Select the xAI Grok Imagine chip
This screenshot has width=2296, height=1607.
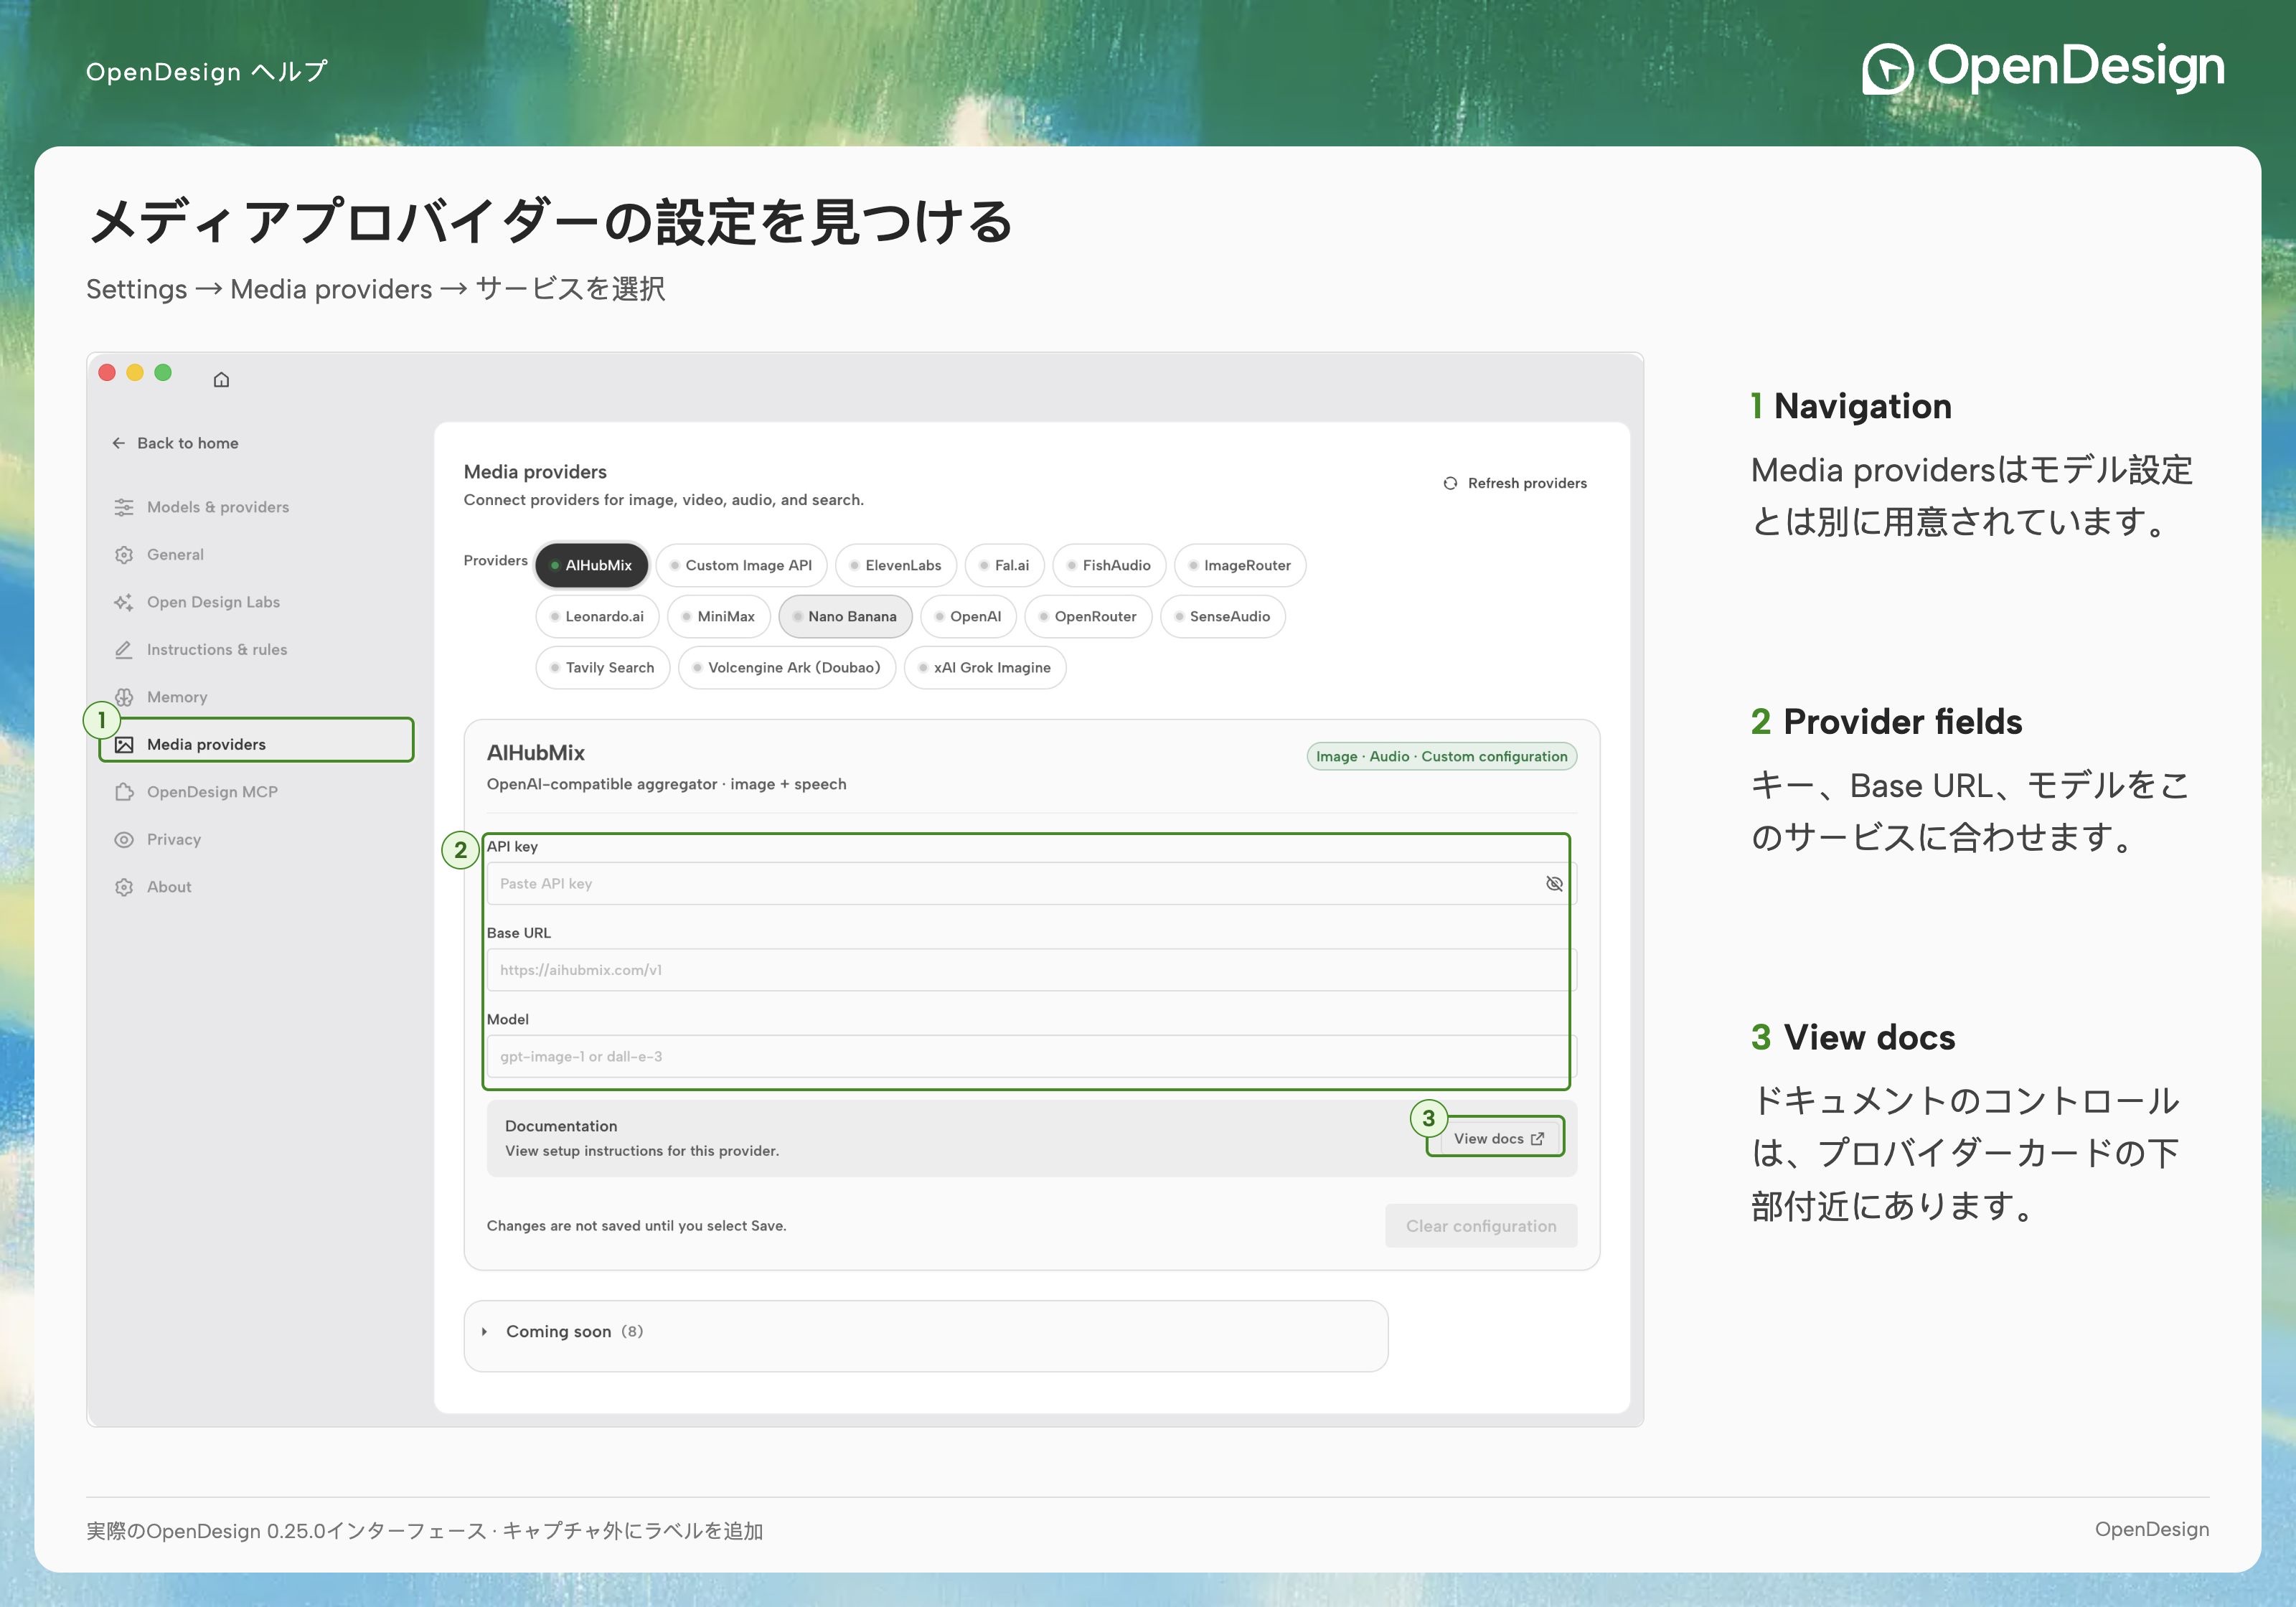tap(985, 668)
